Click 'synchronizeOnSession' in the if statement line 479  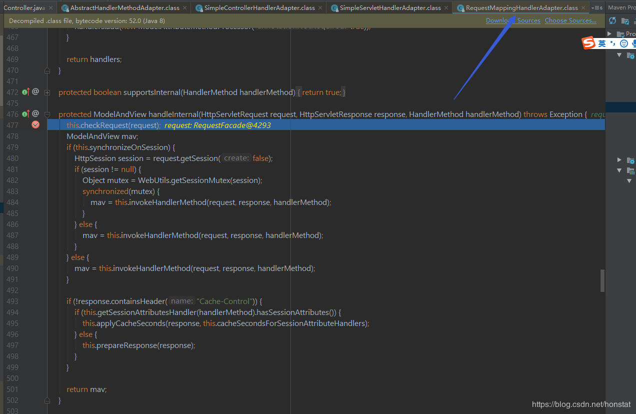pyautogui.click(x=129, y=147)
